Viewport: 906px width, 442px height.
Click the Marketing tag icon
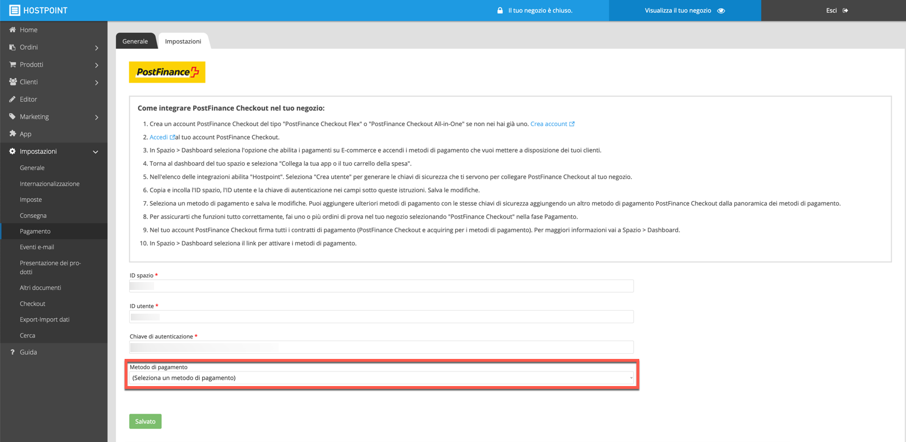point(12,116)
